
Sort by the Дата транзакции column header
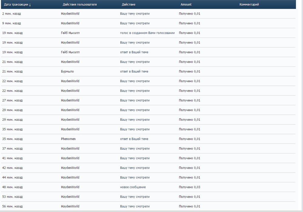point(16,5)
